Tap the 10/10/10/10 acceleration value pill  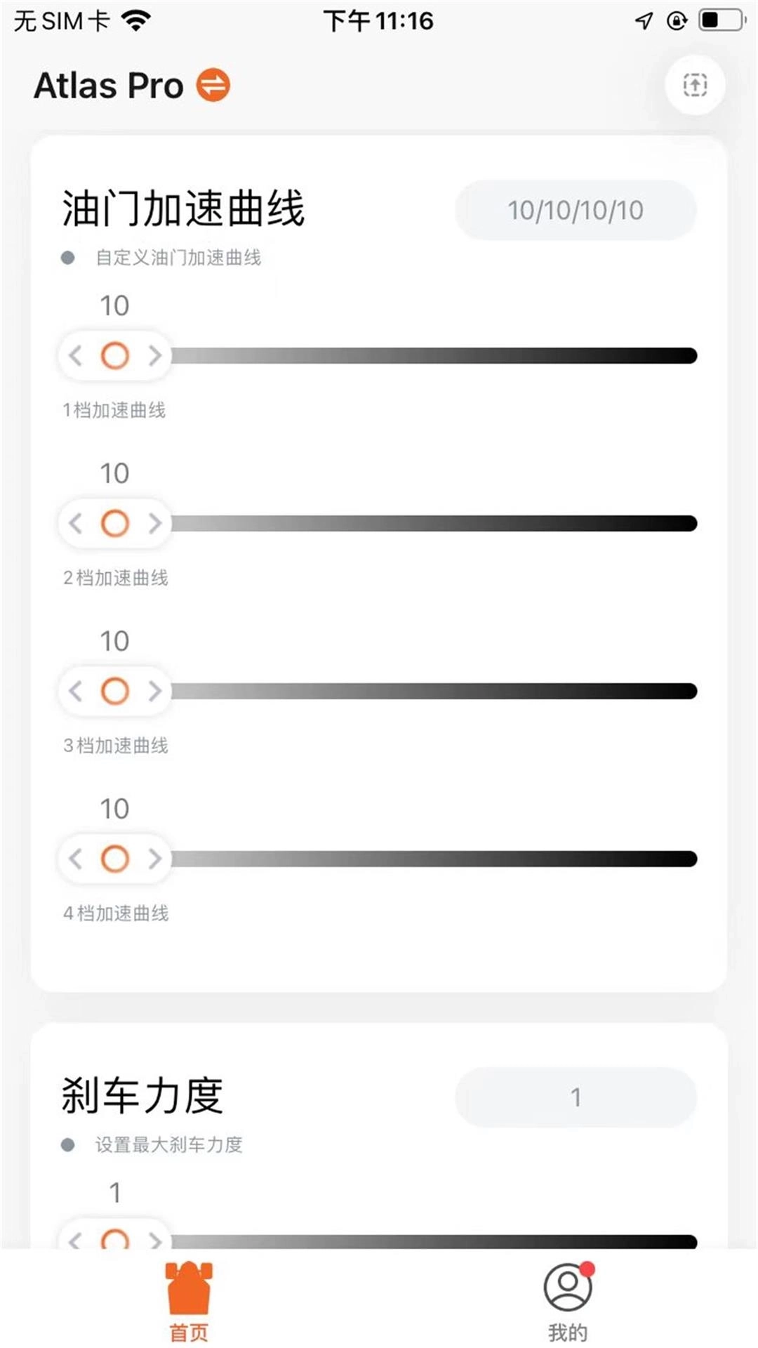[x=576, y=211]
